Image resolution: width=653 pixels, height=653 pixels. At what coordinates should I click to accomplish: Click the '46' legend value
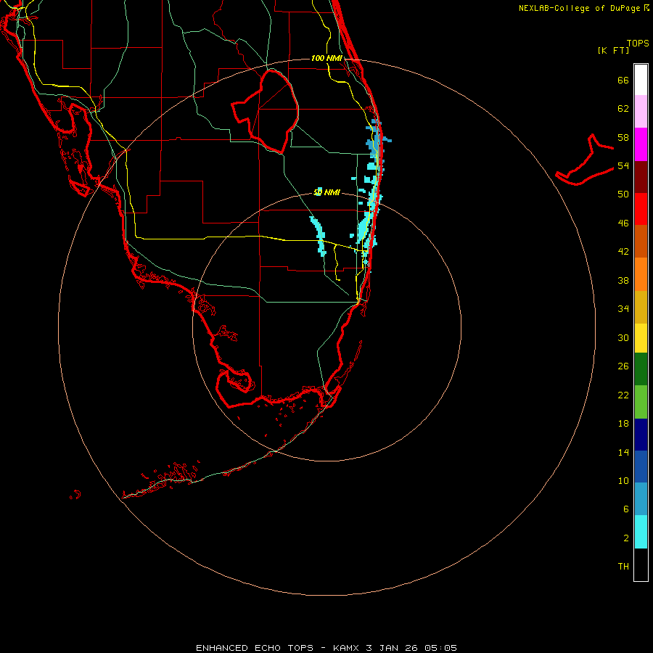click(x=623, y=223)
